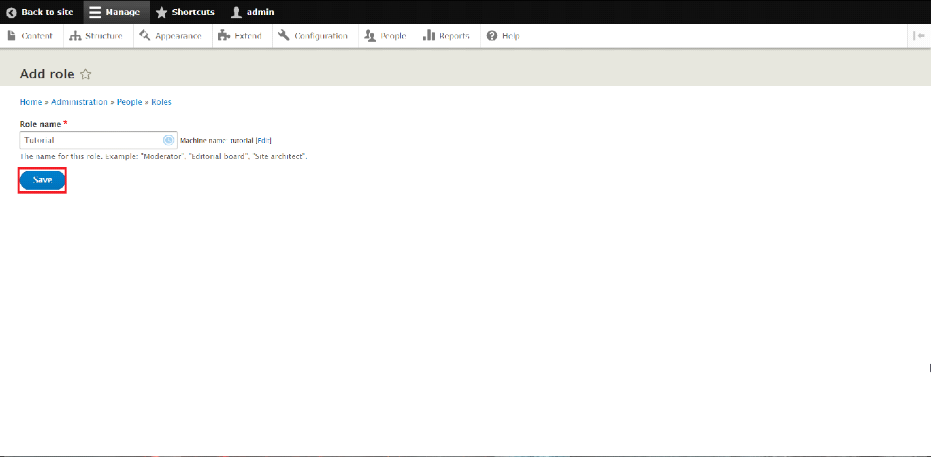Screen dimensions: 931x457
Task: Click the Back to site arrow icon
Action: pyautogui.click(x=11, y=12)
